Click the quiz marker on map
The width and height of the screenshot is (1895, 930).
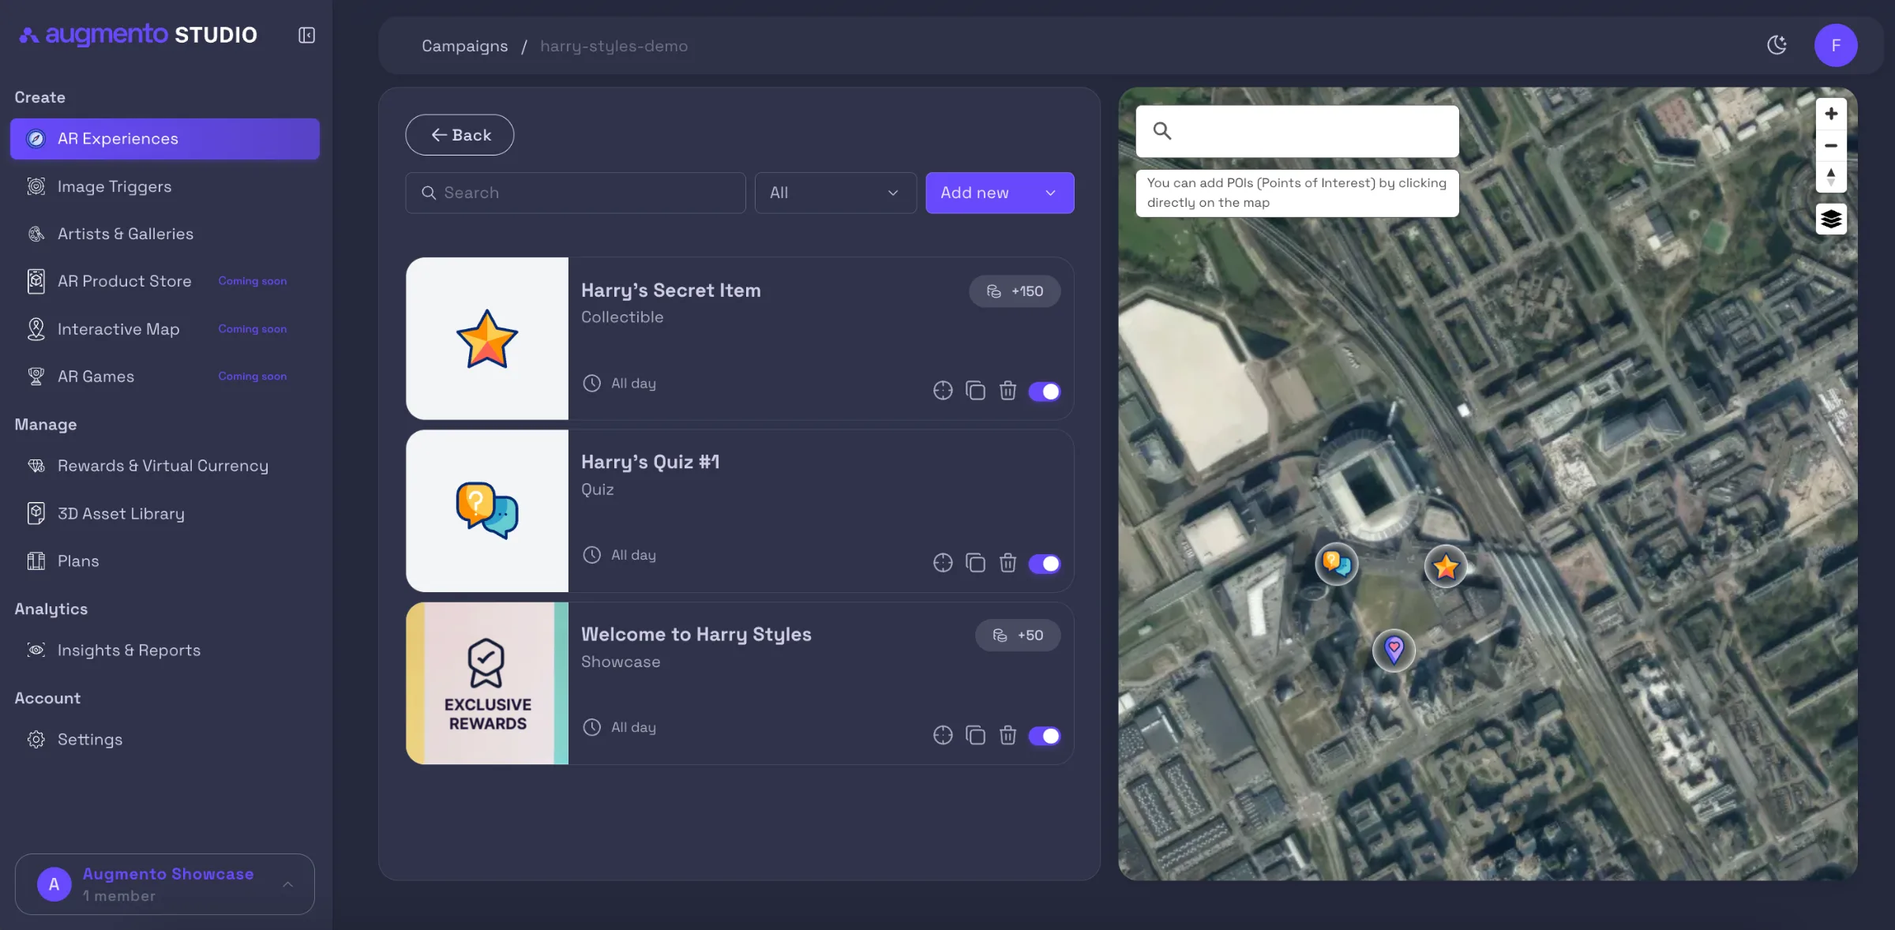[1337, 564]
